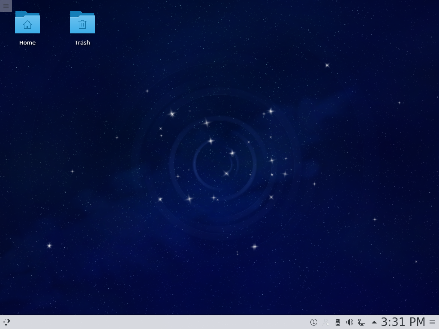This screenshot has height=329, width=439.
Task: Open the notifications count tray icon
Action: pos(314,322)
